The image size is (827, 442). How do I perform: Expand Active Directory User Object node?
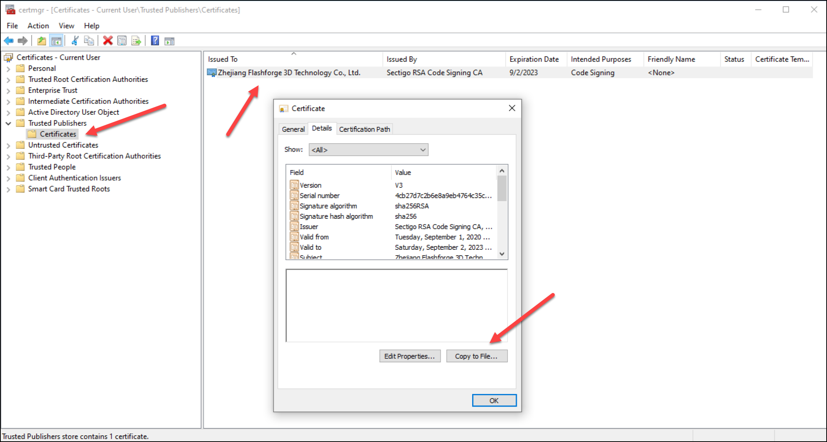pyautogui.click(x=8, y=113)
